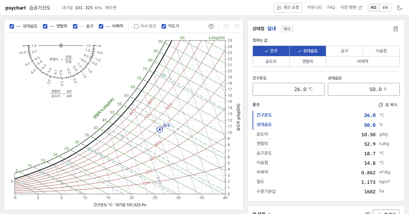This screenshot has height=214, width=409.
Task: Click the protractor's crosshair center handle
Action: (61, 46)
